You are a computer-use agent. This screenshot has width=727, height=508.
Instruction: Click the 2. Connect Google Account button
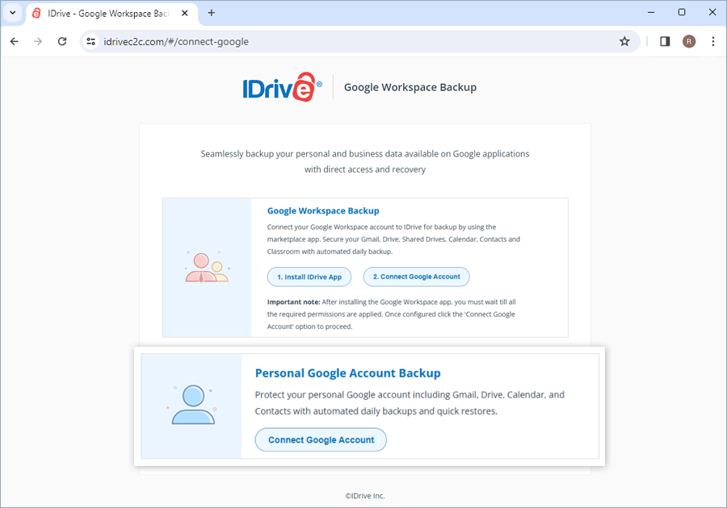416,277
